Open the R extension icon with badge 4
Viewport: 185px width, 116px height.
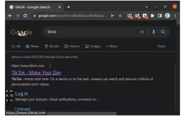click(x=130, y=16)
